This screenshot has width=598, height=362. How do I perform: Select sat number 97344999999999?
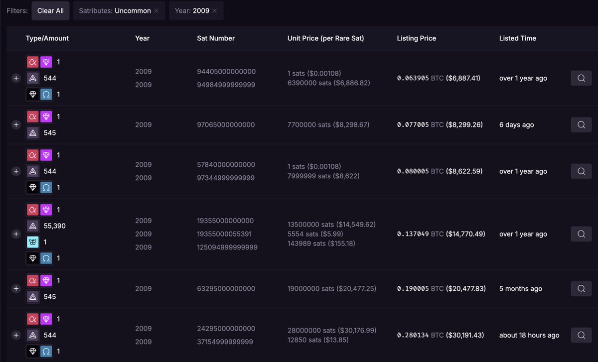click(x=226, y=178)
